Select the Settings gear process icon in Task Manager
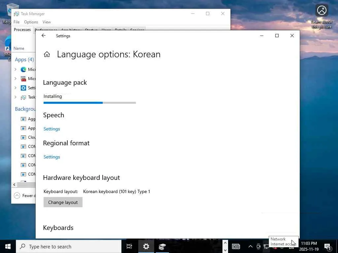Screen dimensions: 338x253 point(23,88)
